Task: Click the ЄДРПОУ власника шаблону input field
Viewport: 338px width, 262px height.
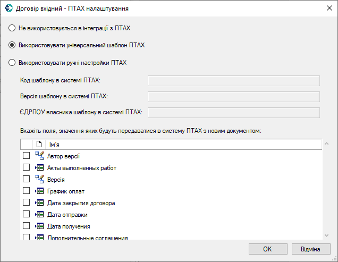Action: 234,113
